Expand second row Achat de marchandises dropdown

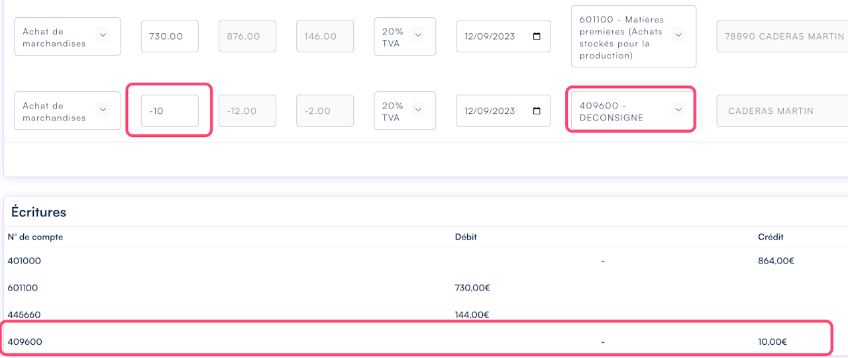coord(103,111)
